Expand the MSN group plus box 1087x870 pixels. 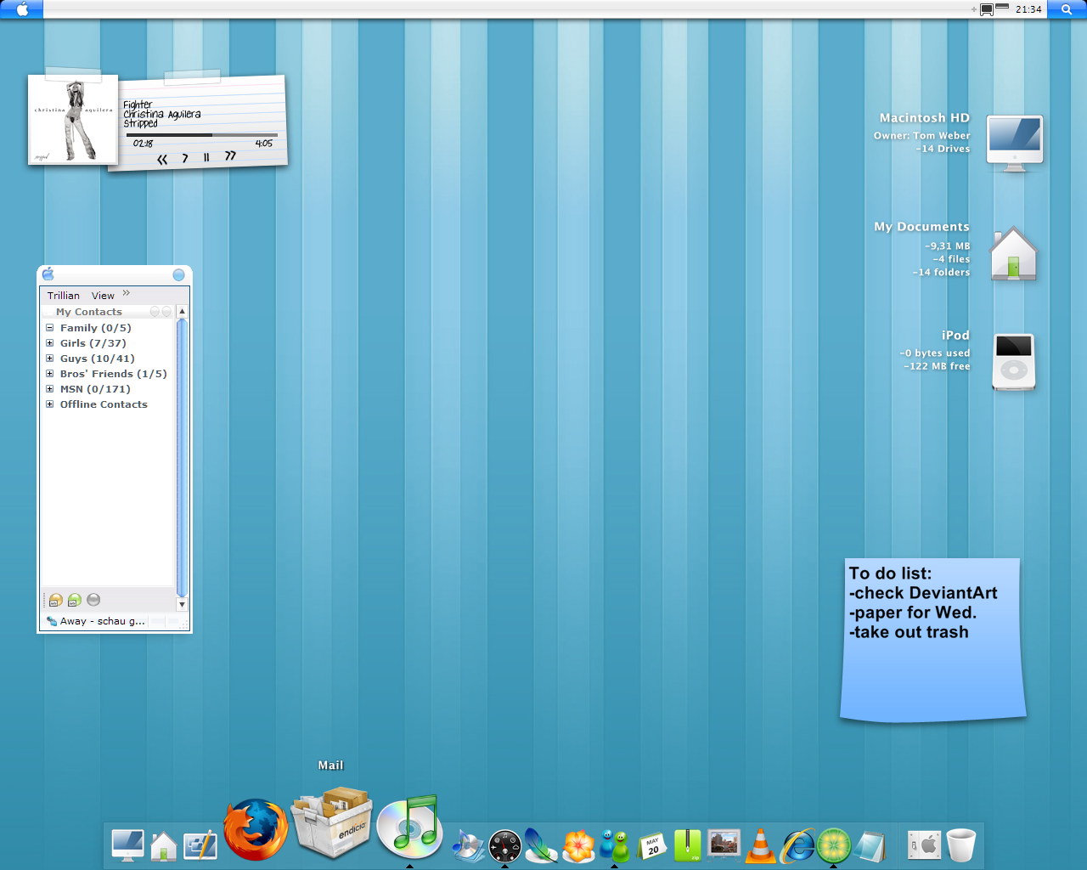pos(49,389)
